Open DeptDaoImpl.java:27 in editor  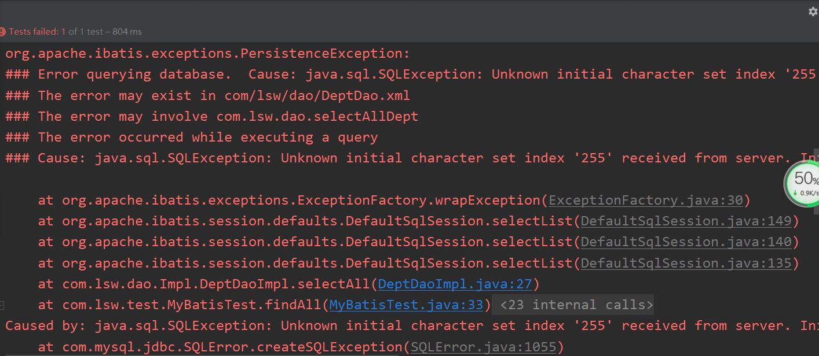[x=455, y=284]
